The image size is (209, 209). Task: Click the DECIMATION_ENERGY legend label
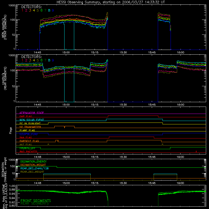coord(33,161)
